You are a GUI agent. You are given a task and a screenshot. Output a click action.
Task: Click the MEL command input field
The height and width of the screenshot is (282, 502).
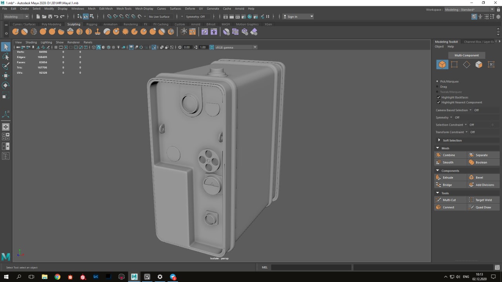tap(311, 268)
